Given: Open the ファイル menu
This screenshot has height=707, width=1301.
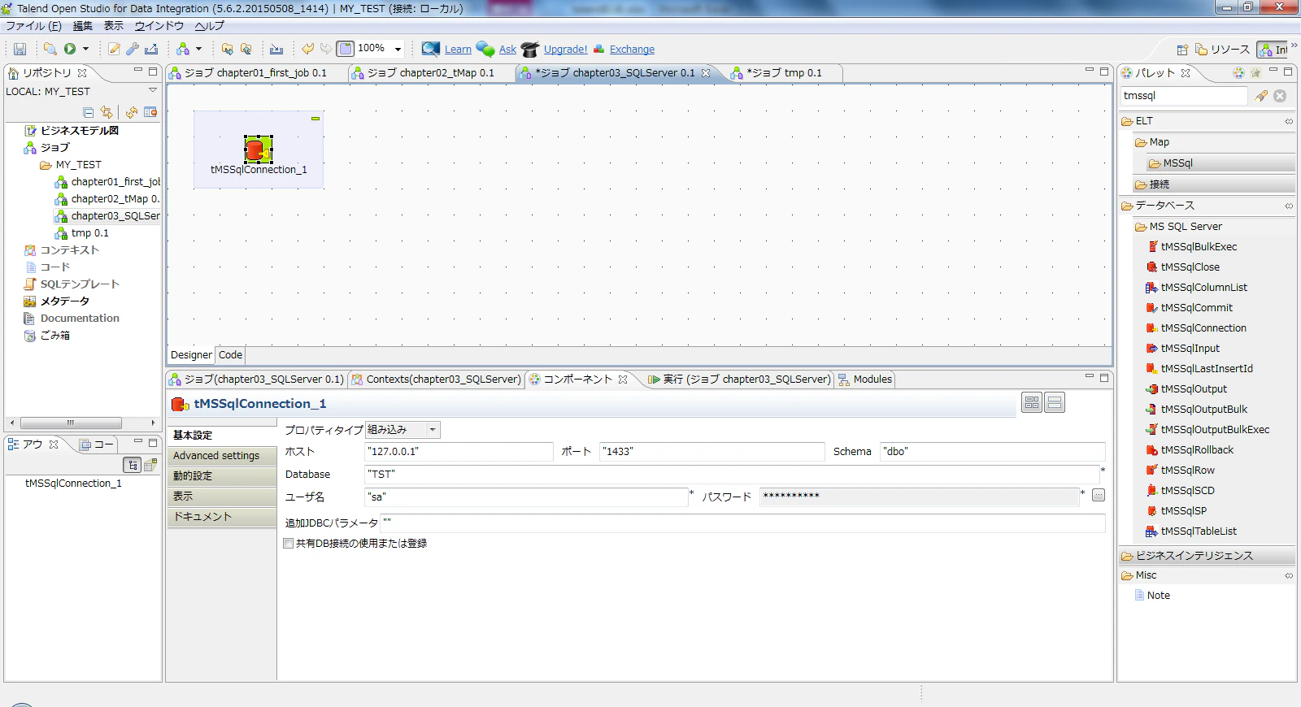Looking at the screenshot, I should (x=33, y=26).
